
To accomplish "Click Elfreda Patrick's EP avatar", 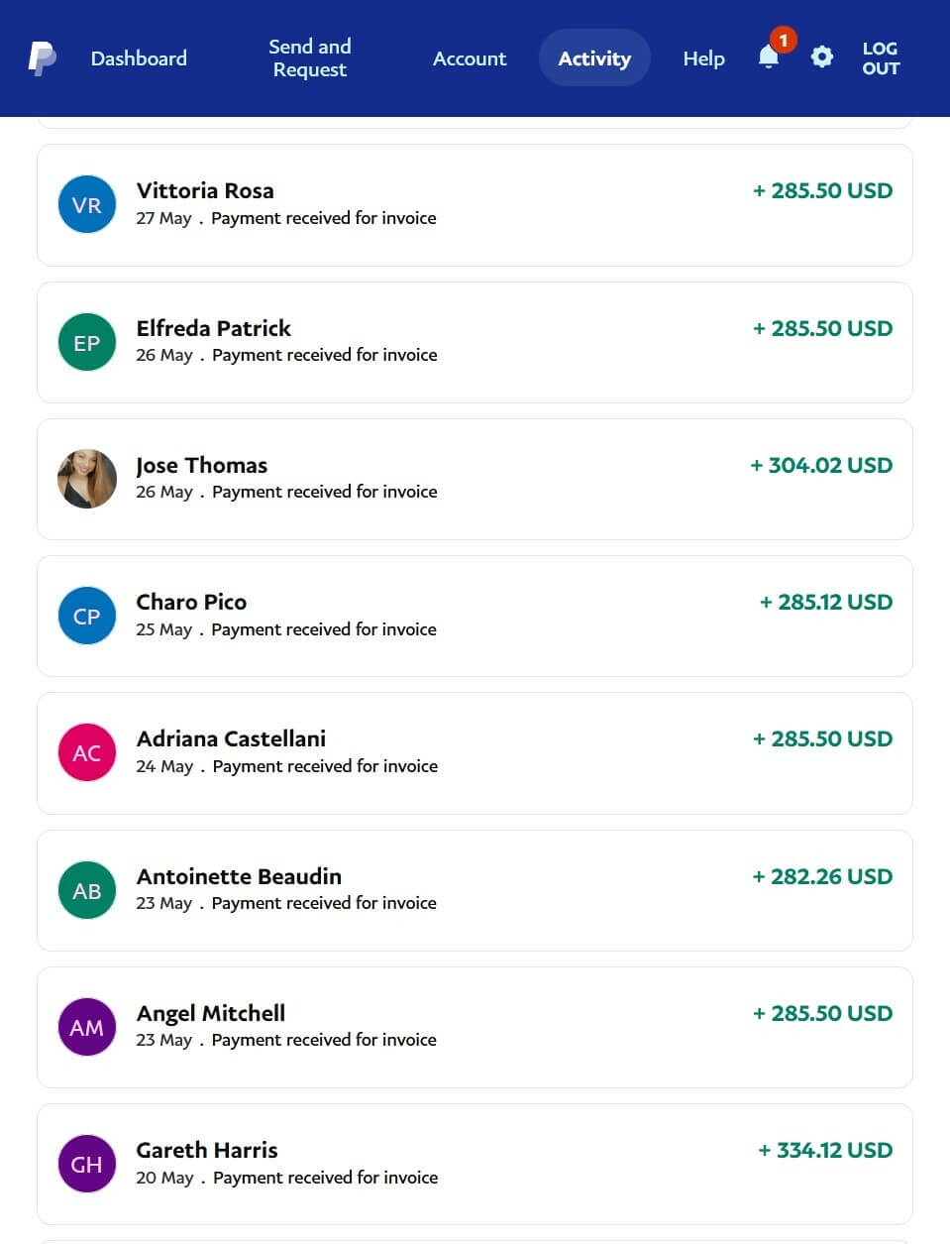I will 87,342.
